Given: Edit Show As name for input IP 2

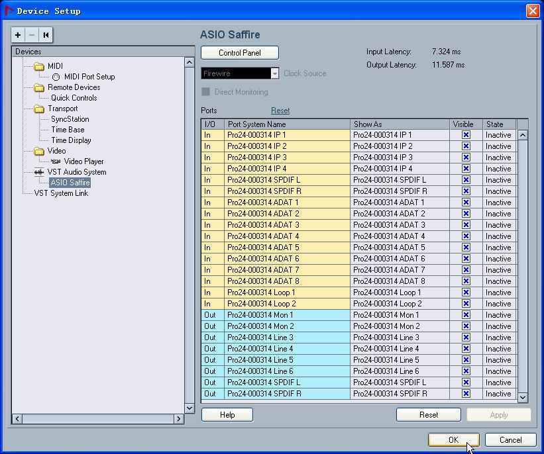Looking at the screenshot, I should point(400,146).
